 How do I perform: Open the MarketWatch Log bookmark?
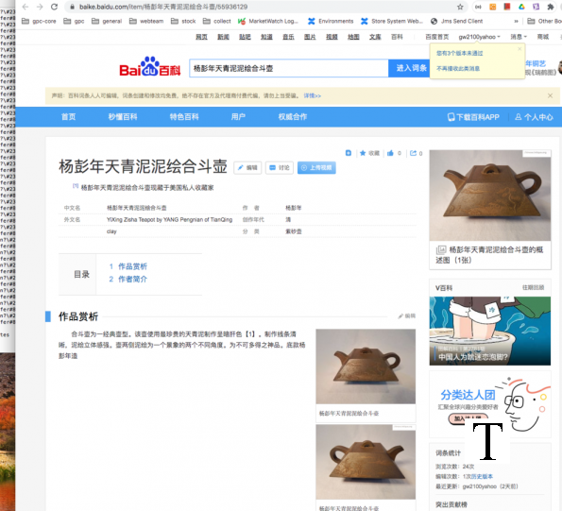[x=268, y=21]
